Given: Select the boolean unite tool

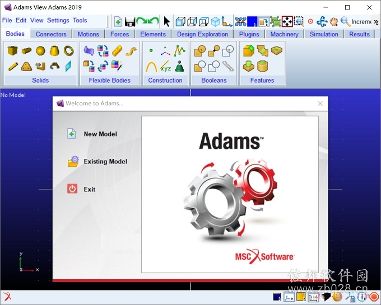Looking at the screenshot, I should click(x=200, y=51).
